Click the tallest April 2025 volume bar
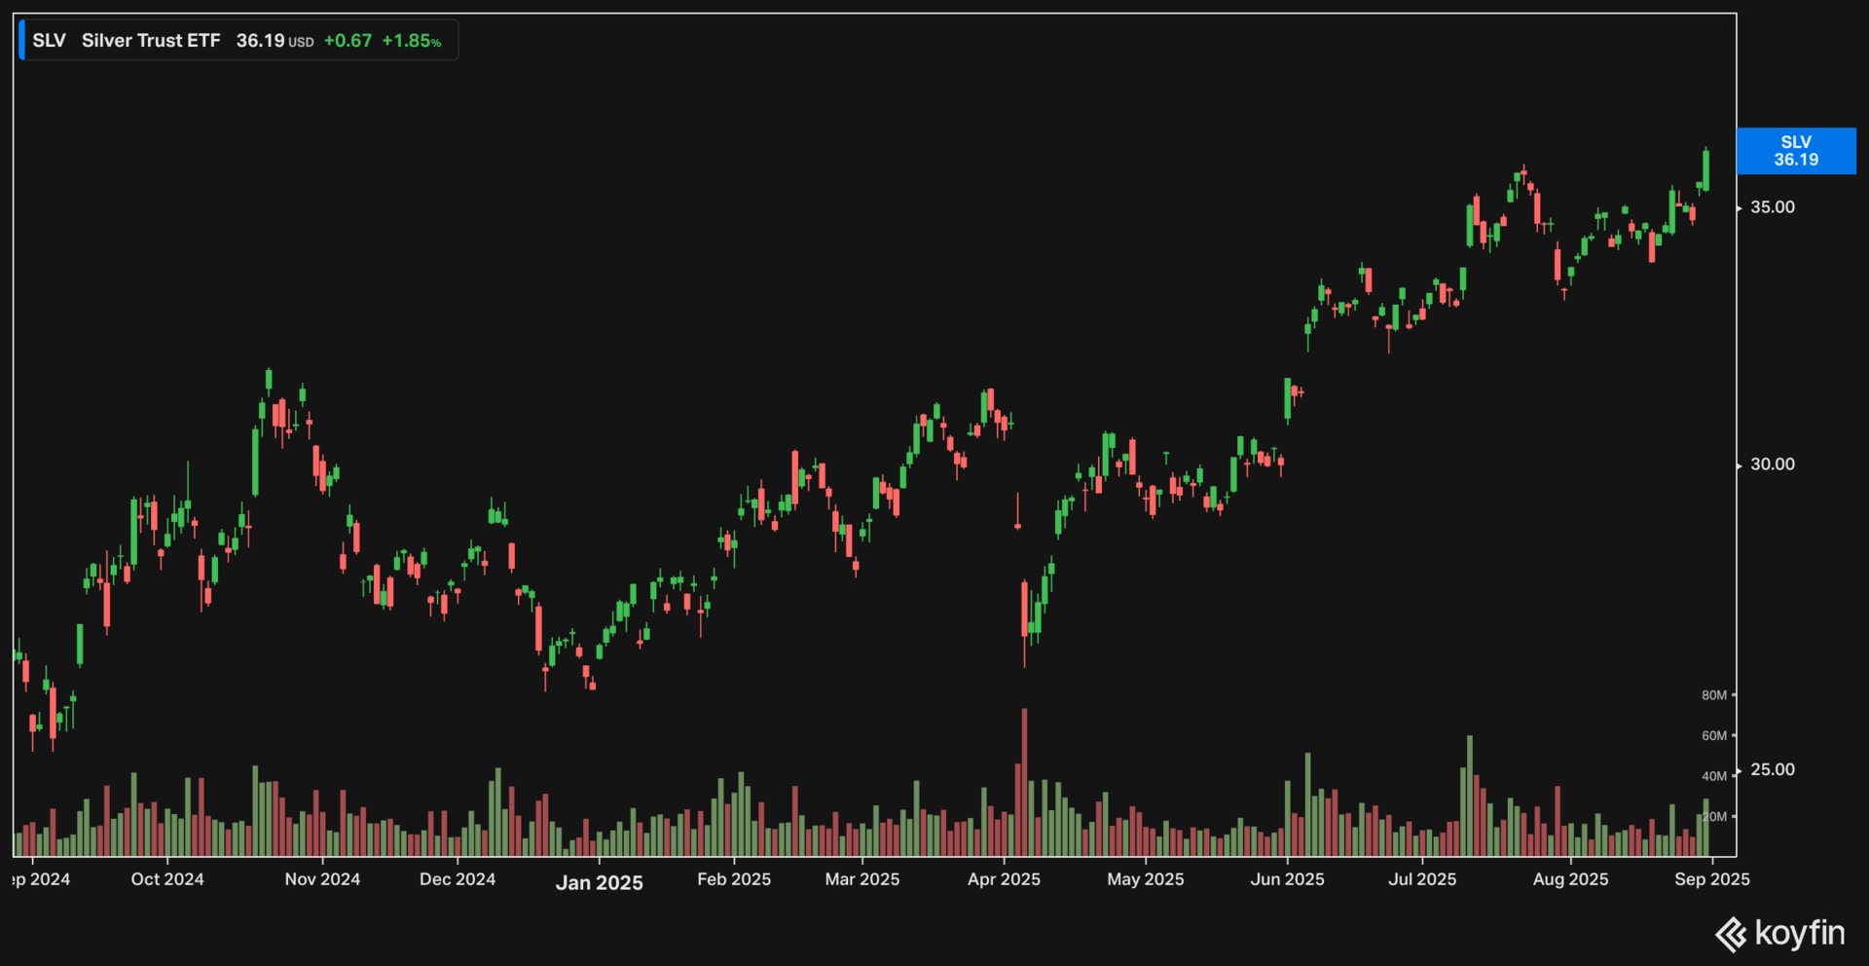 pyautogui.click(x=1024, y=783)
